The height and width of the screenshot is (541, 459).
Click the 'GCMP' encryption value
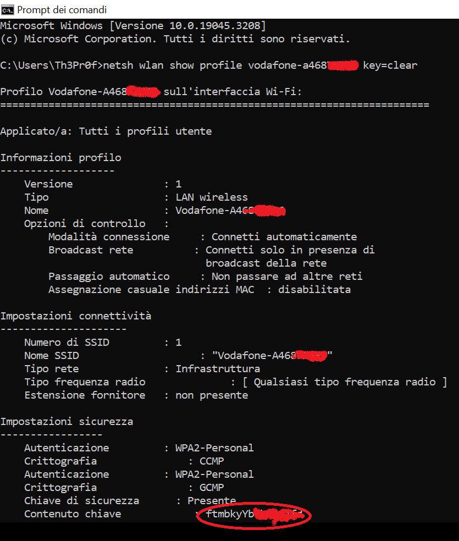coord(212,488)
